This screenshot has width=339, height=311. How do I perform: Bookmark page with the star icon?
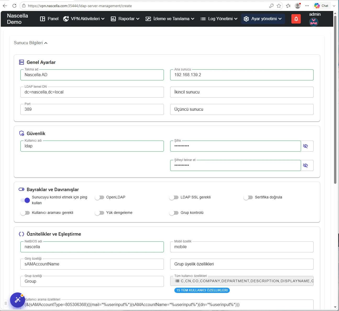click(279, 6)
